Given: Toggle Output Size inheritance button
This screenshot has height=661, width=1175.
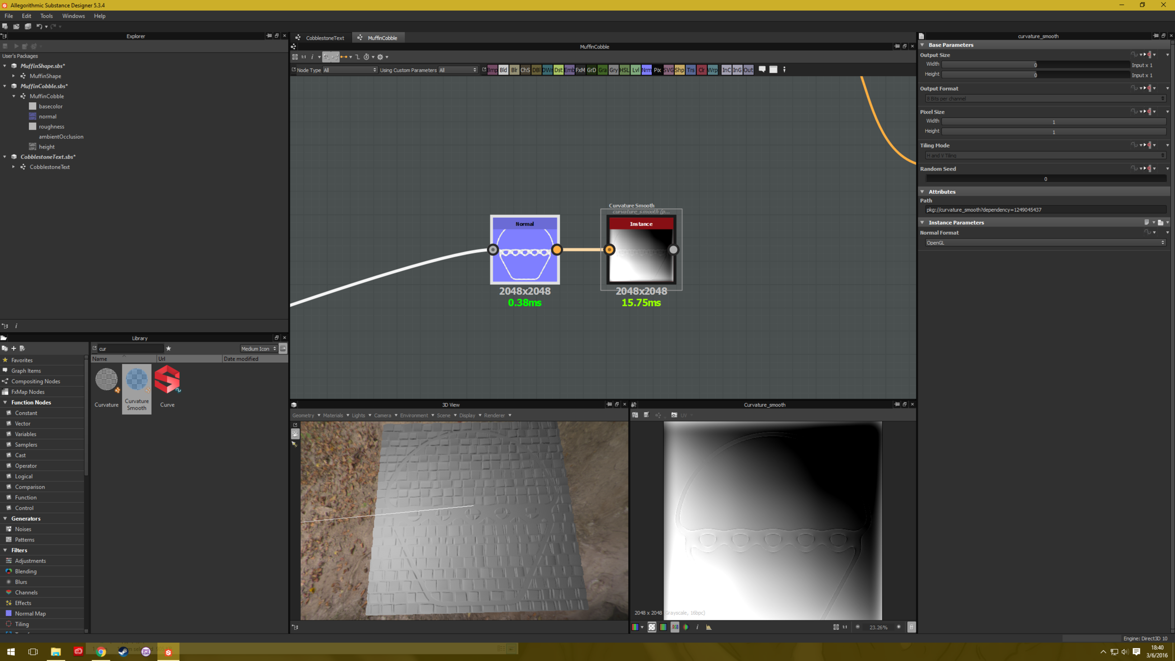Looking at the screenshot, I should (x=1150, y=55).
